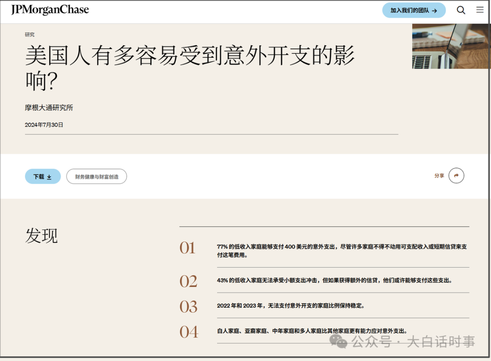Click the 摩根大通研究所 author name
The height and width of the screenshot is (361, 491).
click(49, 108)
